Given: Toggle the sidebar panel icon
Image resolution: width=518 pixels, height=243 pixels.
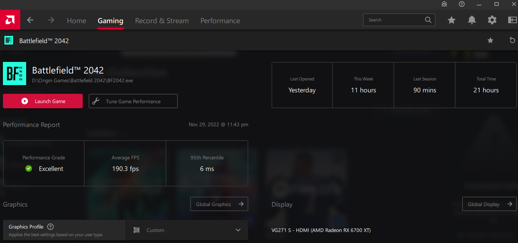Looking at the screenshot, I should coord(512,20).
